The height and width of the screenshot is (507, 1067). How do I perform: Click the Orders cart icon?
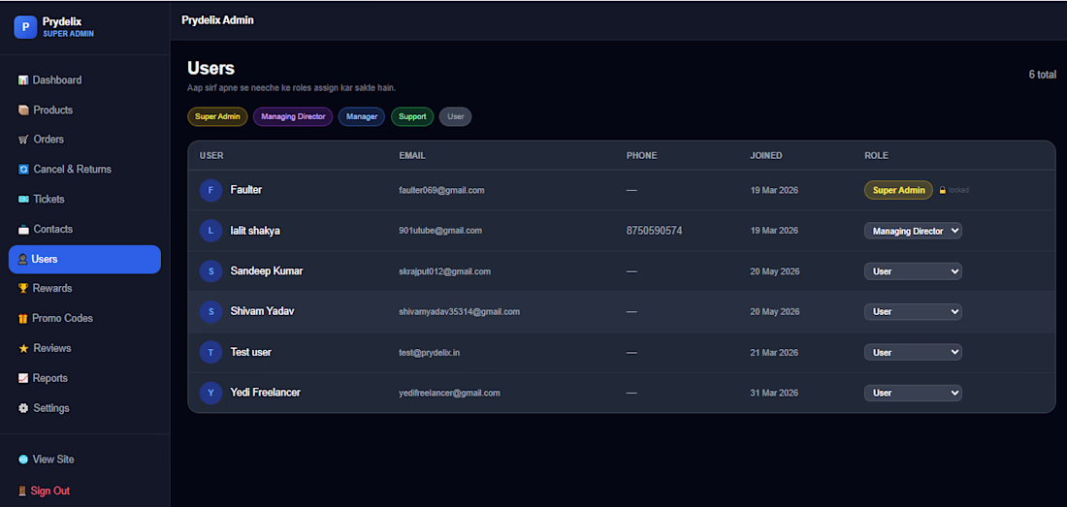[x=23, y=140]
